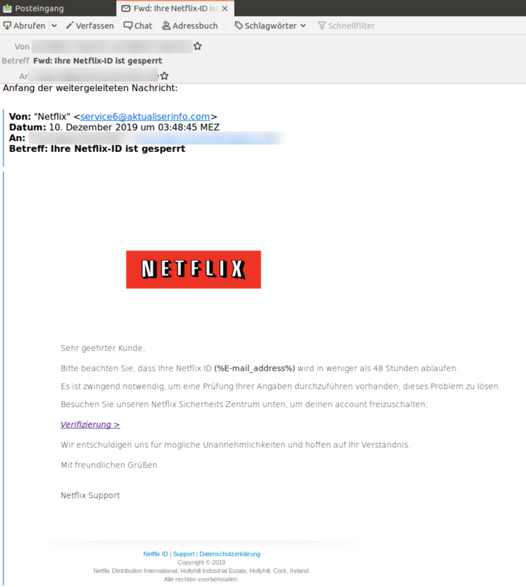Click the blurred recipient in header An field
This screenshot has height=587, width=526.
tap(94, 76)
